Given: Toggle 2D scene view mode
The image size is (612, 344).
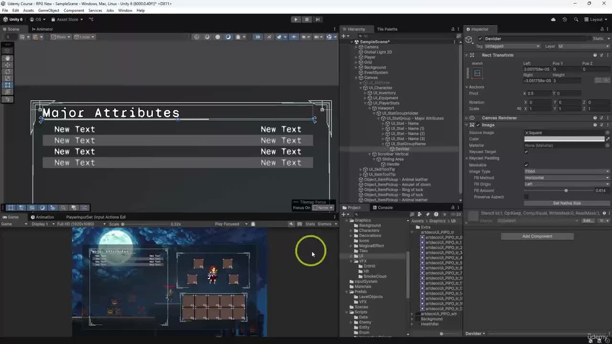Looking at the screenshot, I should pos(258,37).
